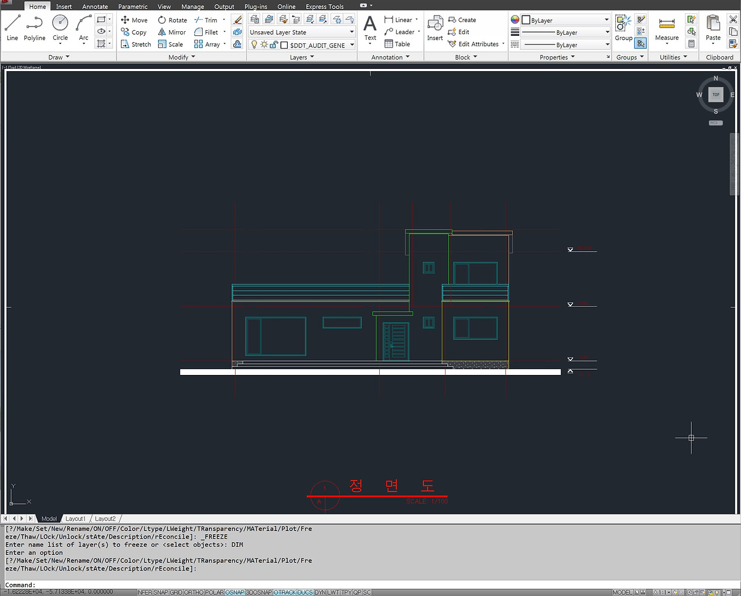Click the Mirror tool

tap(172, 32)
